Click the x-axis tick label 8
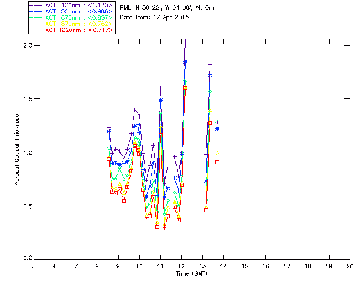This screenshot has width=360, height=288. [97, 266]
